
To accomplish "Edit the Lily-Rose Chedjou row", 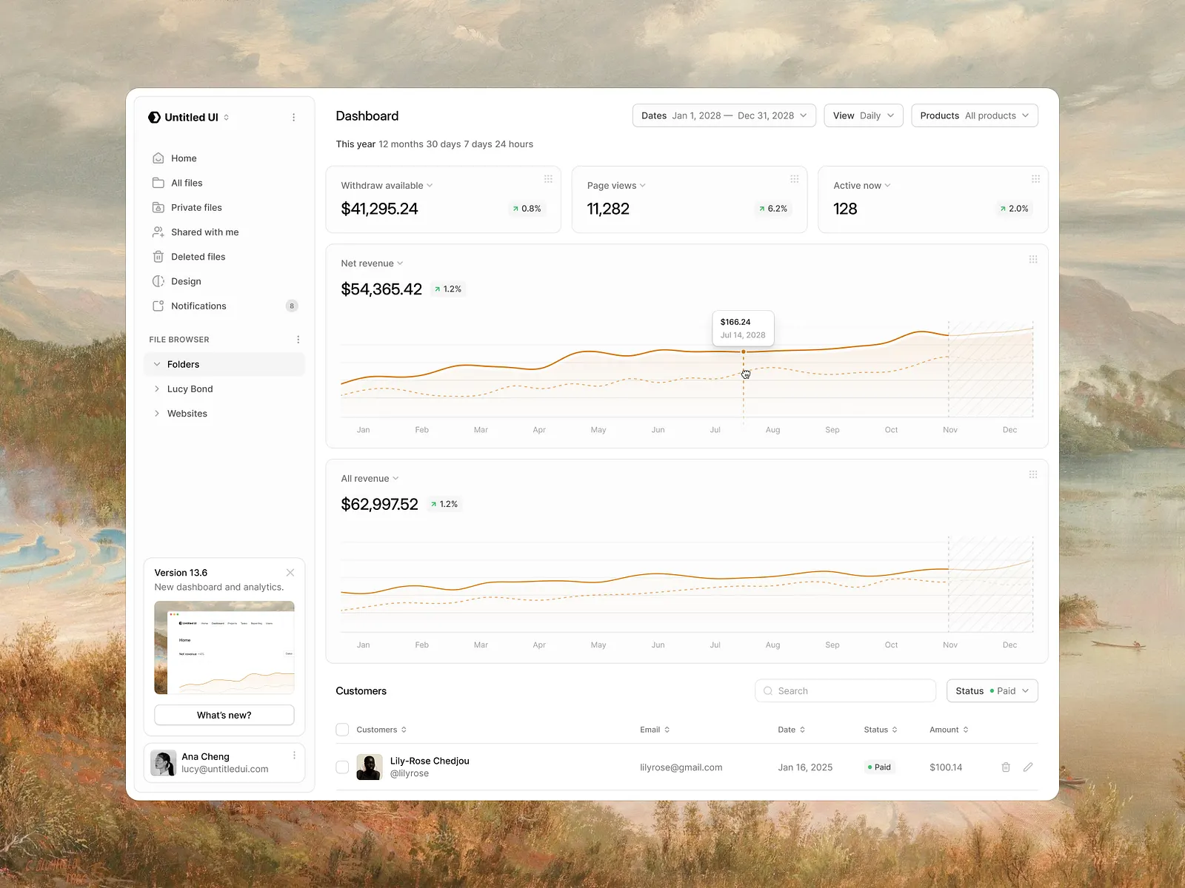I will tap(1028, 767).
